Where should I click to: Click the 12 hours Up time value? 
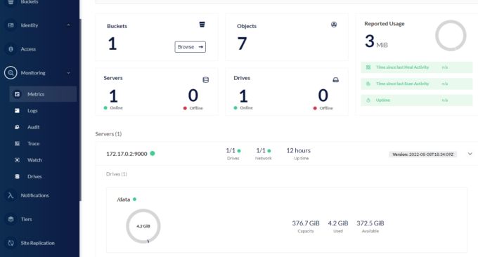(x=299, y=150)
